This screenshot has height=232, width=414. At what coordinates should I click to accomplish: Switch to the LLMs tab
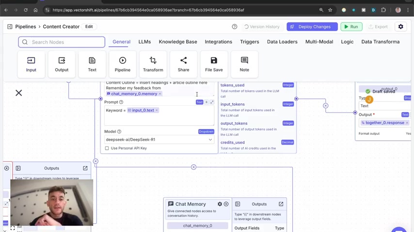point(144,42)
